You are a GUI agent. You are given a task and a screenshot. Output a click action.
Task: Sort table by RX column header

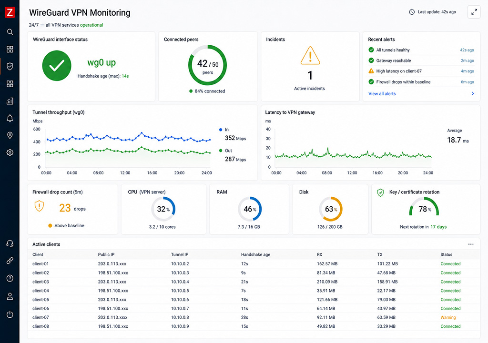click(x=320, y=254)
